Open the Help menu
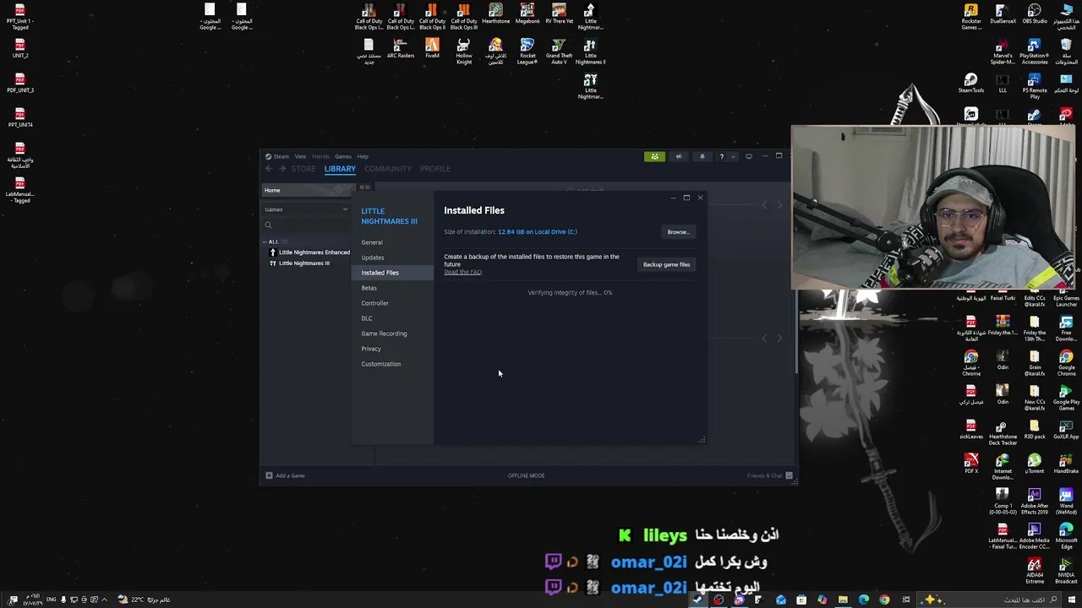Screen dimensions: 1082x608 (363, 156)
